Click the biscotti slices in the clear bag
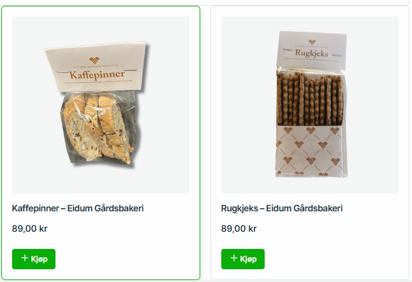This screenshot has width=412, height=282. coord(98,128)
